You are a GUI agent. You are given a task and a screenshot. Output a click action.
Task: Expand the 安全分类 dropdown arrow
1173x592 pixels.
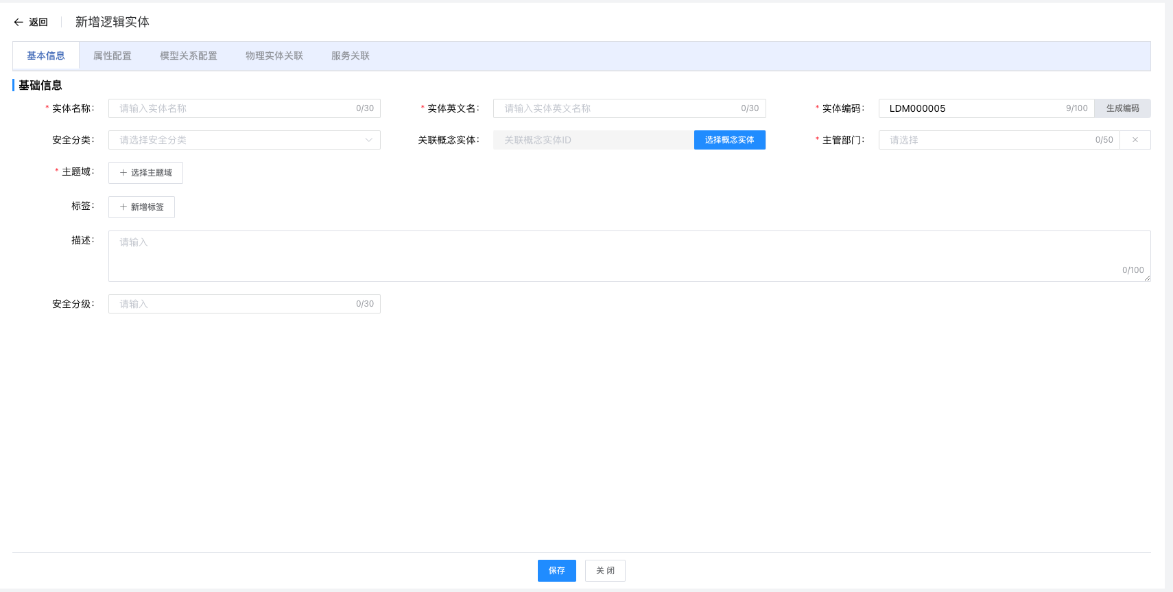(x=368, y=140)
